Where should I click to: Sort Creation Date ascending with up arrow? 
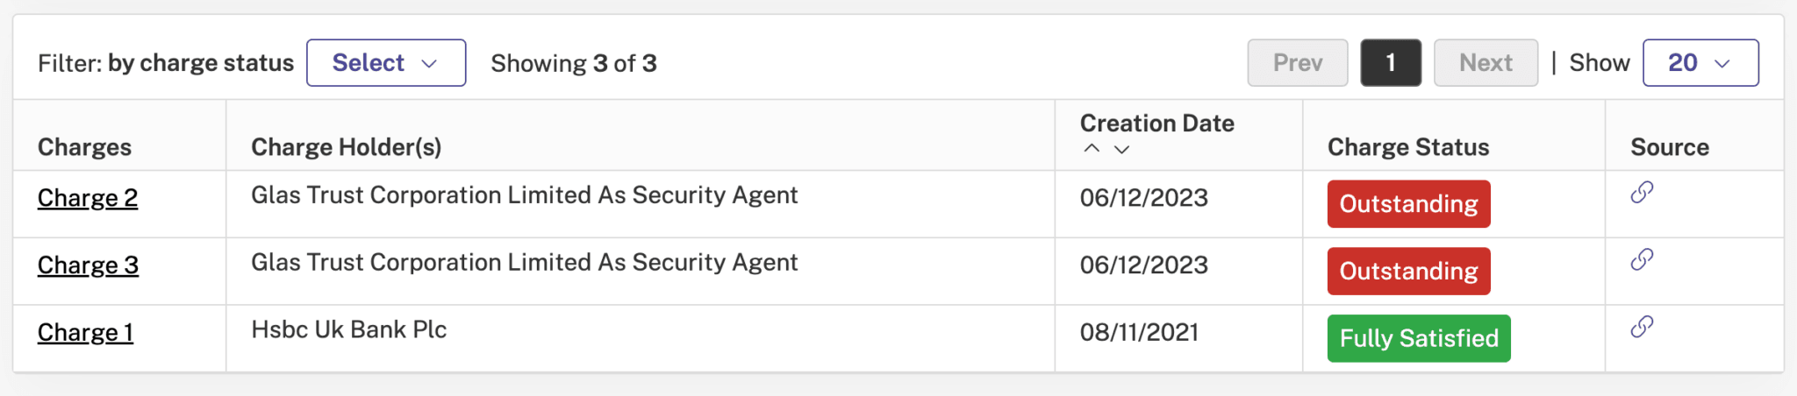1092,149
